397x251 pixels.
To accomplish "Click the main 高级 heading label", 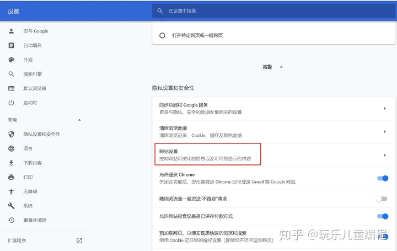I will pos(267,67).
